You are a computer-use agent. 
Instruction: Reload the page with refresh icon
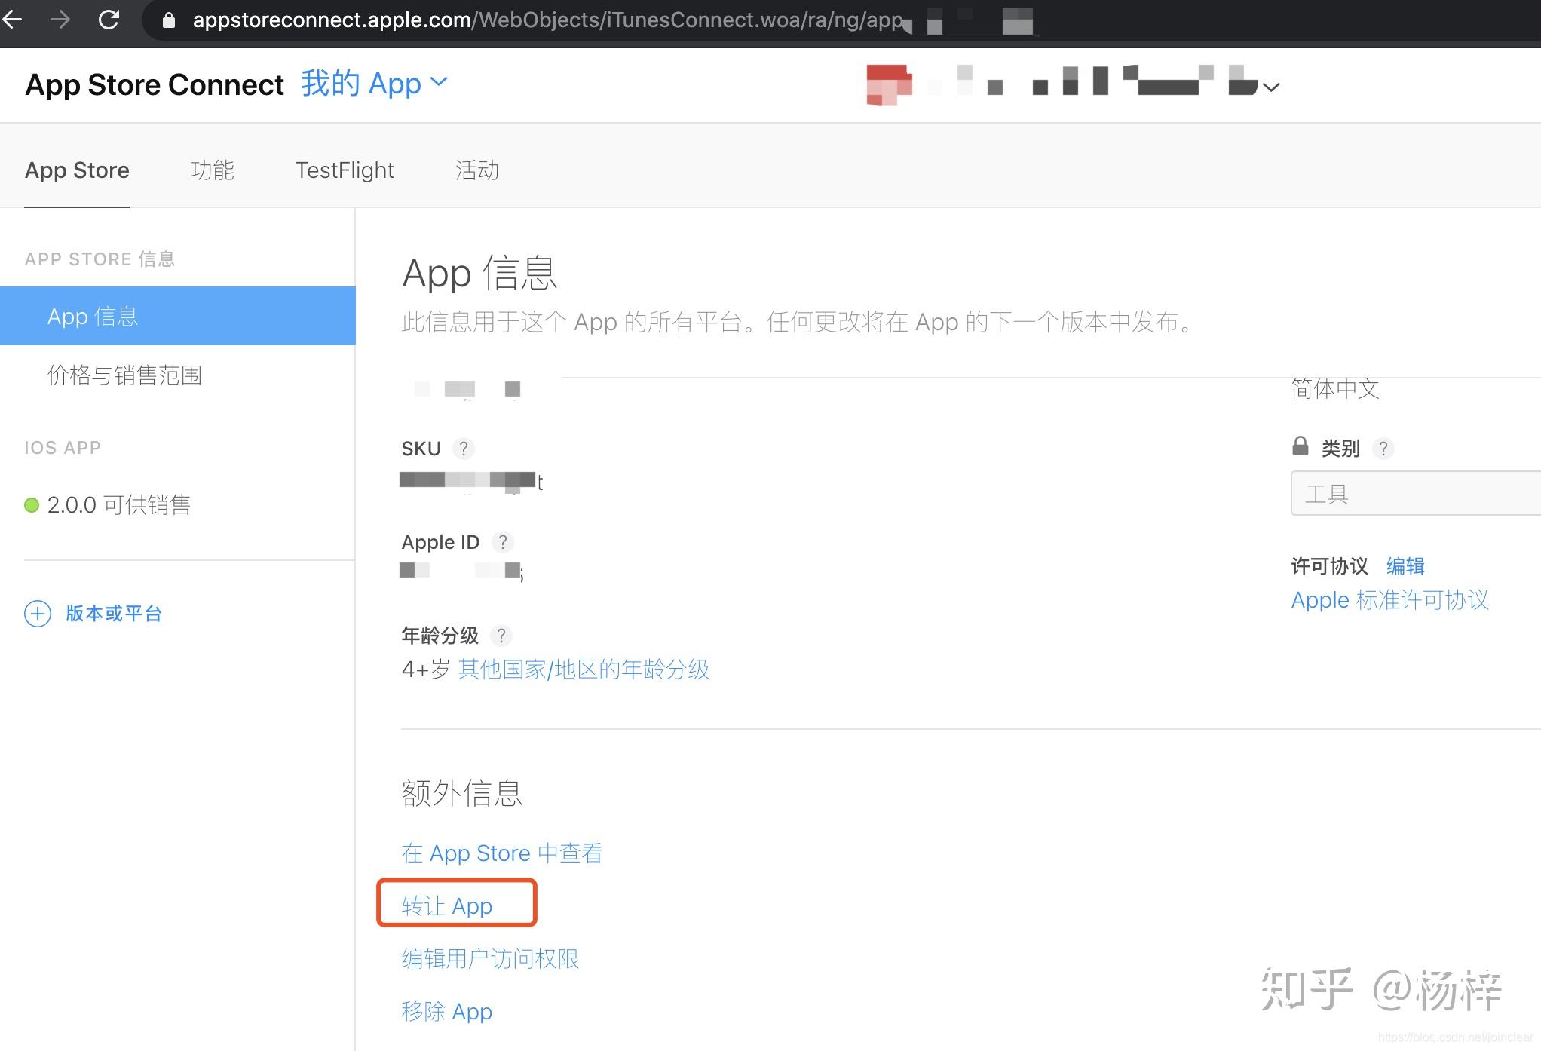(x=109, y=20)
